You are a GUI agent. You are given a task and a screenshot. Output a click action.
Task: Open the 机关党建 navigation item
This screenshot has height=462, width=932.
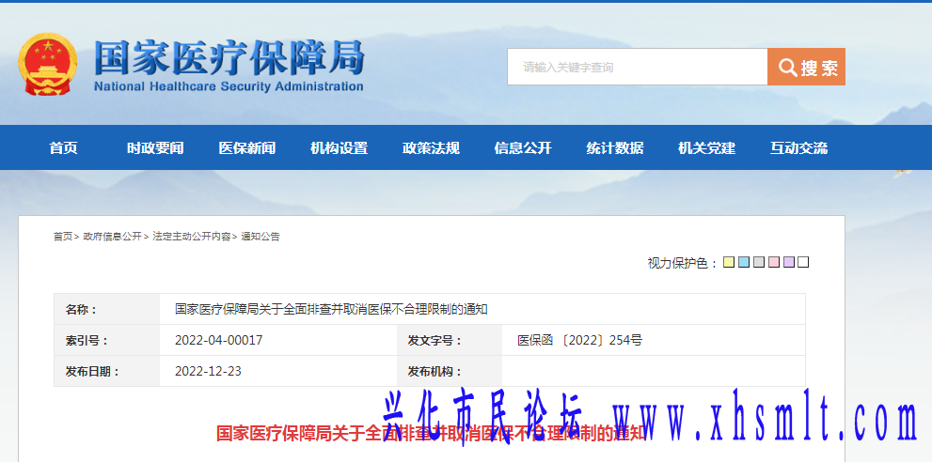[x=706, y=147]
